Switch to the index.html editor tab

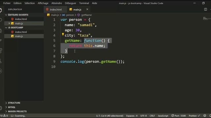point(55,10)
